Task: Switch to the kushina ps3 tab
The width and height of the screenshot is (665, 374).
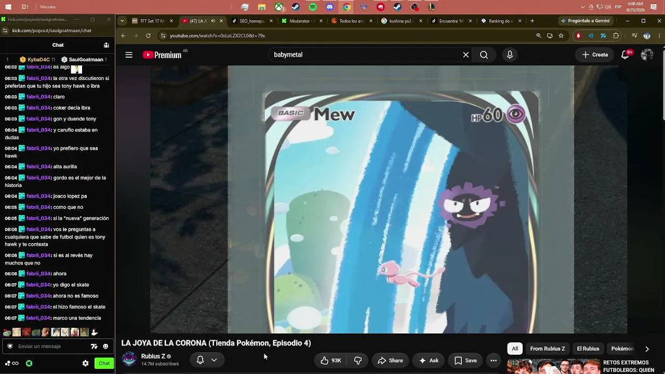Action: [x=401, y=21]
